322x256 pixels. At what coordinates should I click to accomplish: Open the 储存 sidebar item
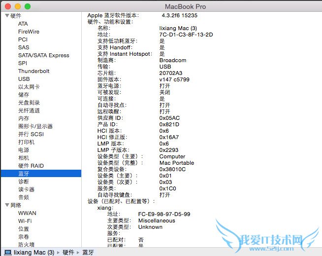pyautogui.click(x=24, y=95)
